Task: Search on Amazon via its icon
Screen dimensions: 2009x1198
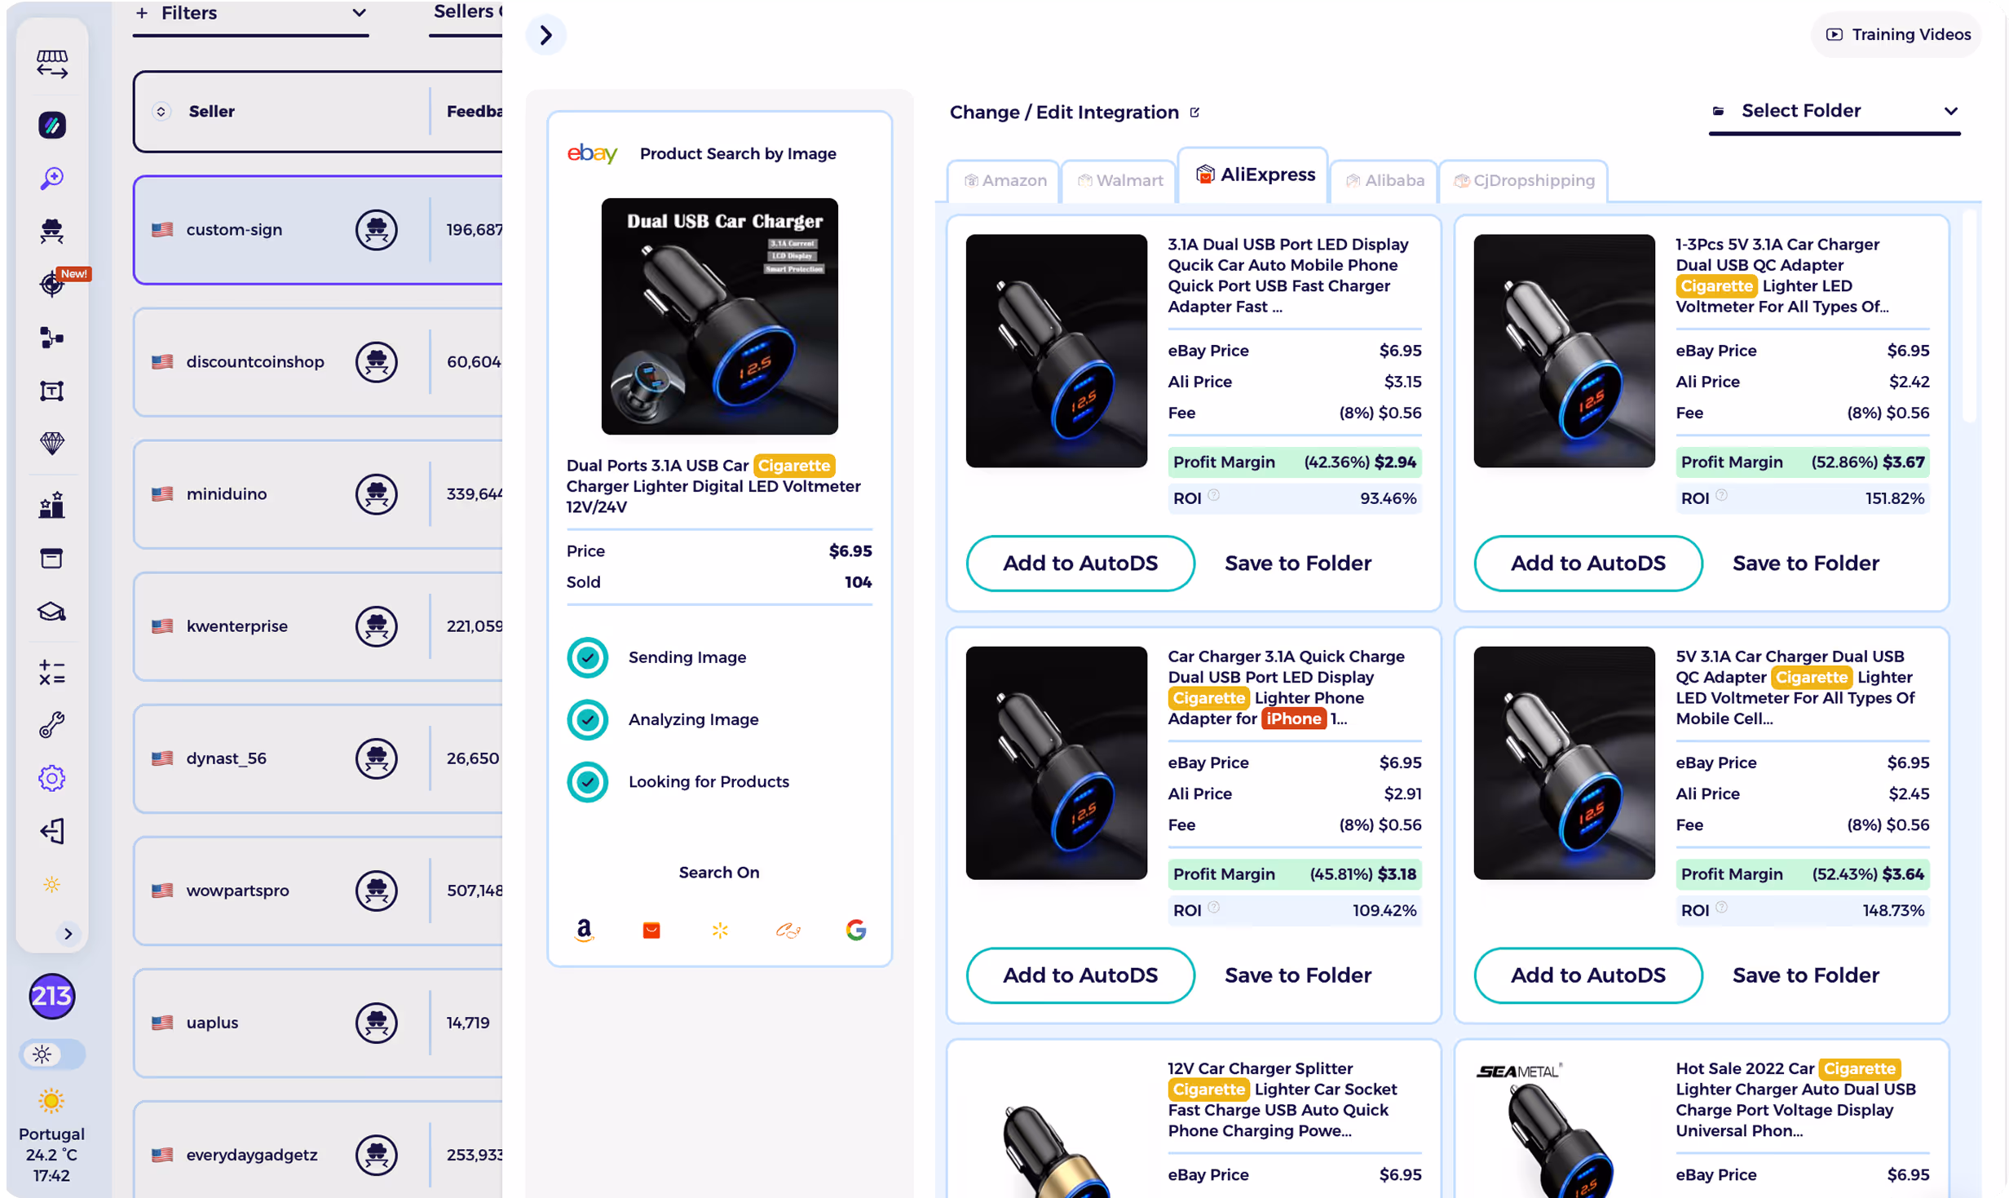Action: 584,930
